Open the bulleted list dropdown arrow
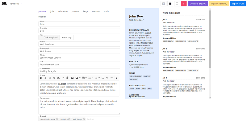Screen dimensions: 247x121 [x=99, y=78]
